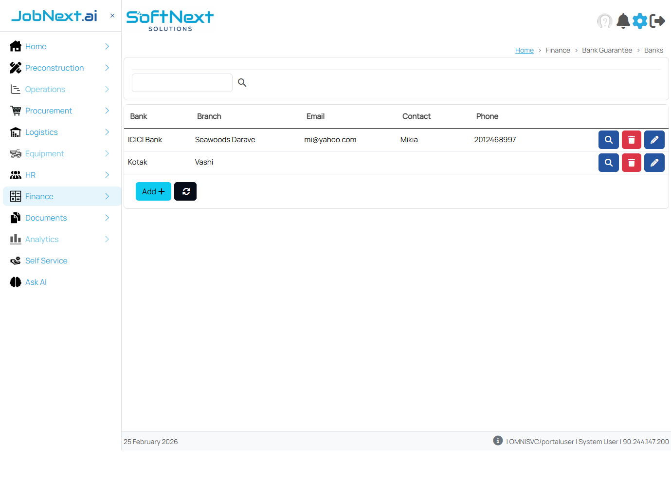Click the notifications bell icon
The width and height of the screenshot is (671, 504).
click(x=623, y=21)
